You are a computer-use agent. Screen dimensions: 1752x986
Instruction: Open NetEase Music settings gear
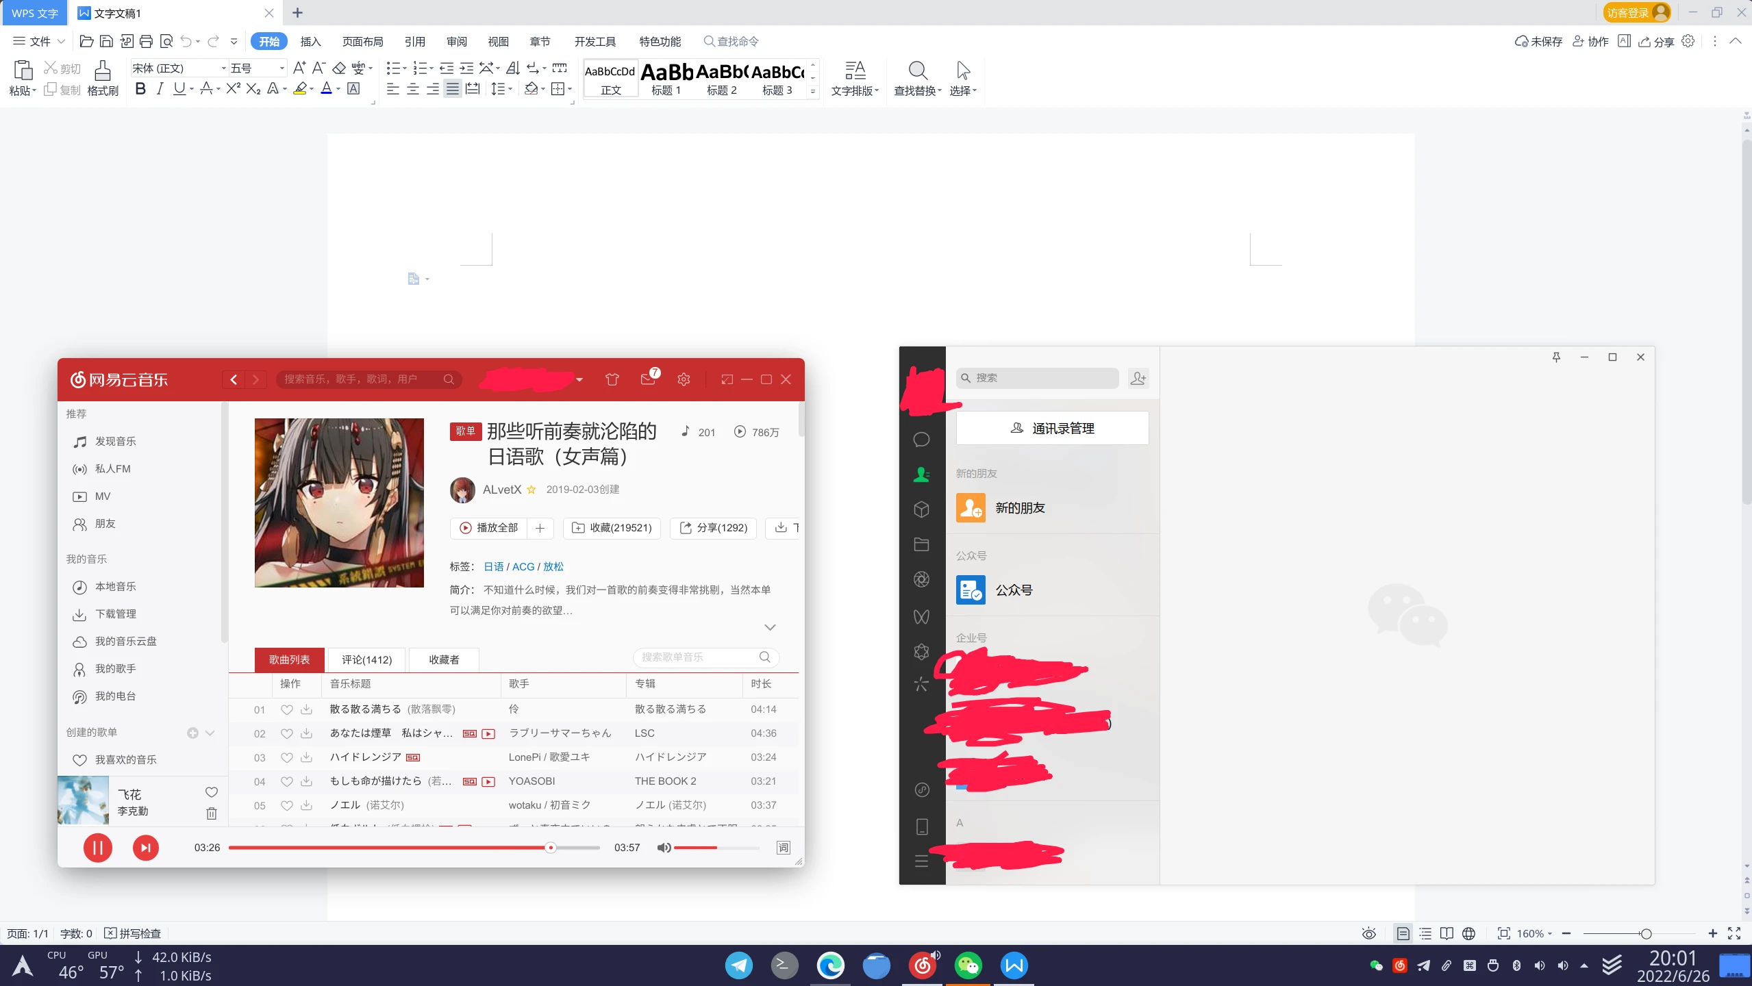pos(684,379)
